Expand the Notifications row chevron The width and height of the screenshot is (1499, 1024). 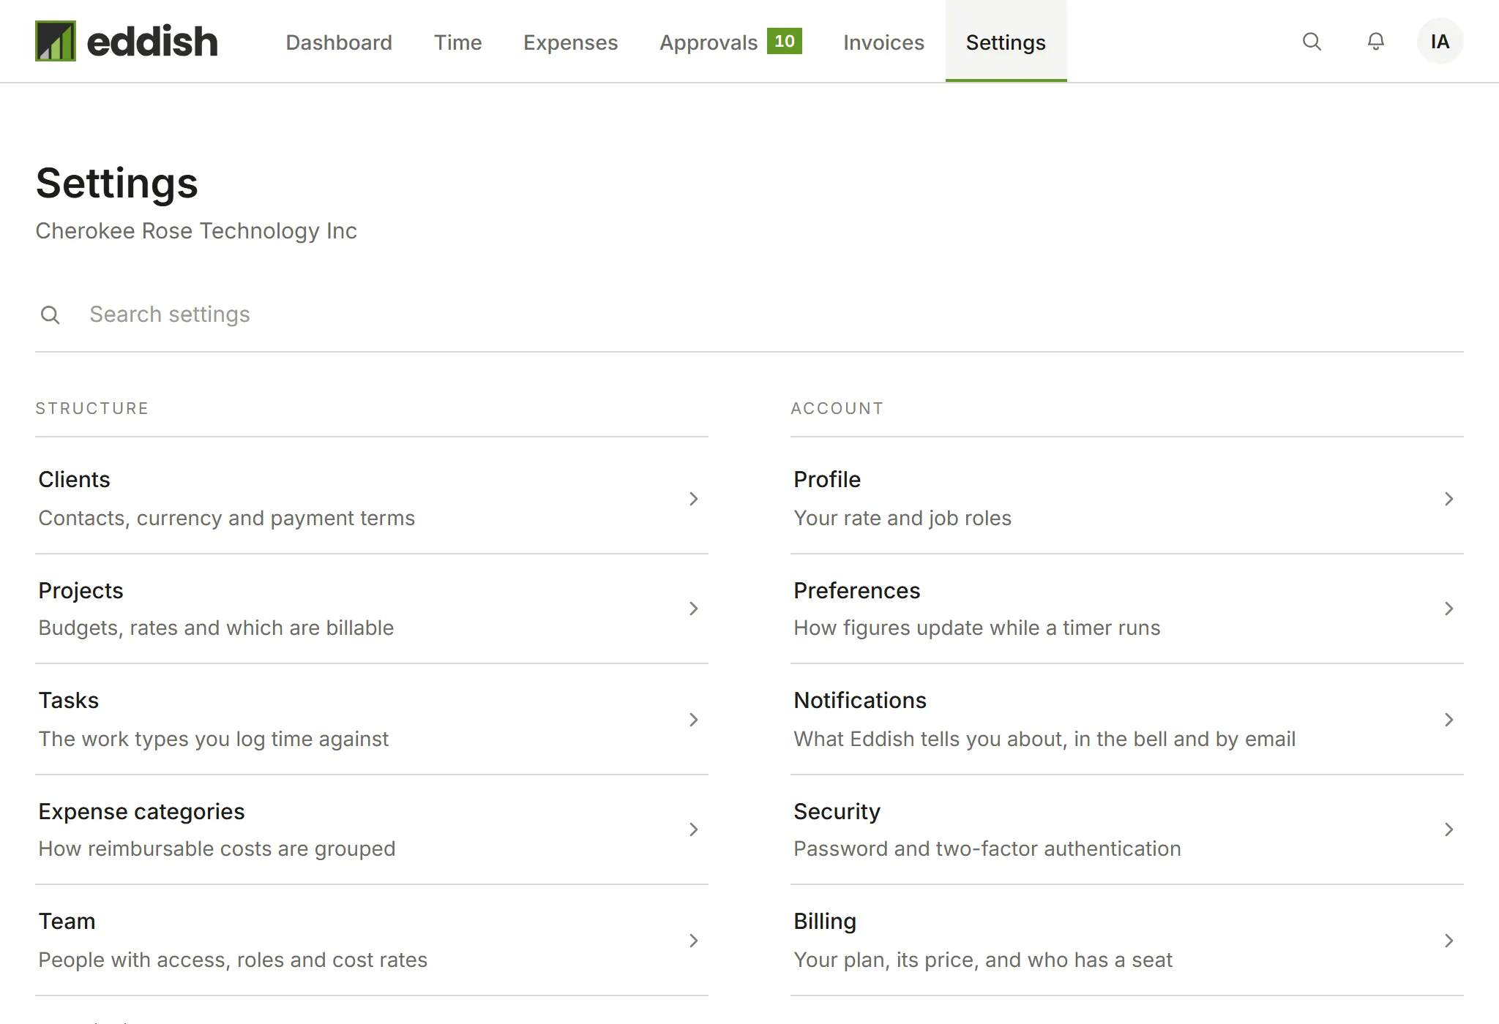[x=1448, y=720]
